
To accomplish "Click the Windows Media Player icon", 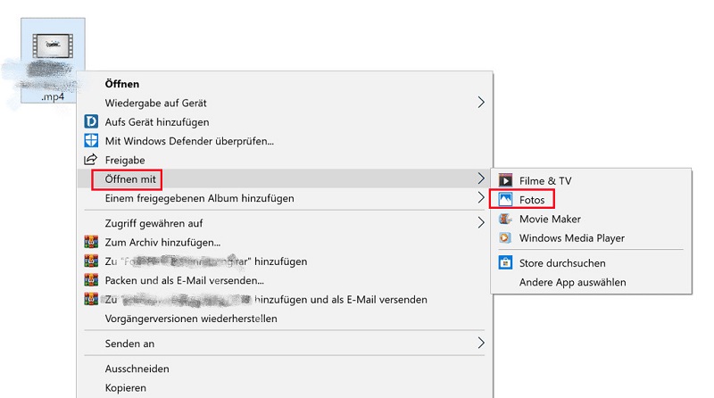I will [x=504, y=237].
